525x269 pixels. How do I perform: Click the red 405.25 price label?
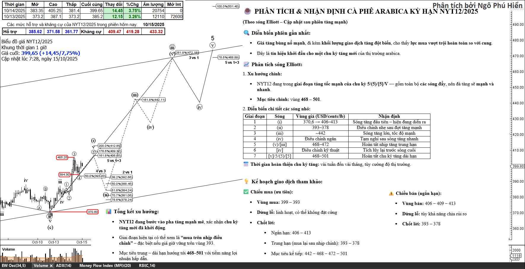62,157
